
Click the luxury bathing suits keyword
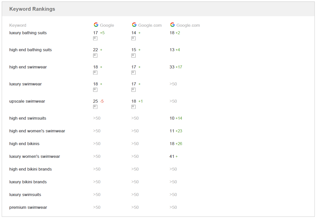click(28, 33)
